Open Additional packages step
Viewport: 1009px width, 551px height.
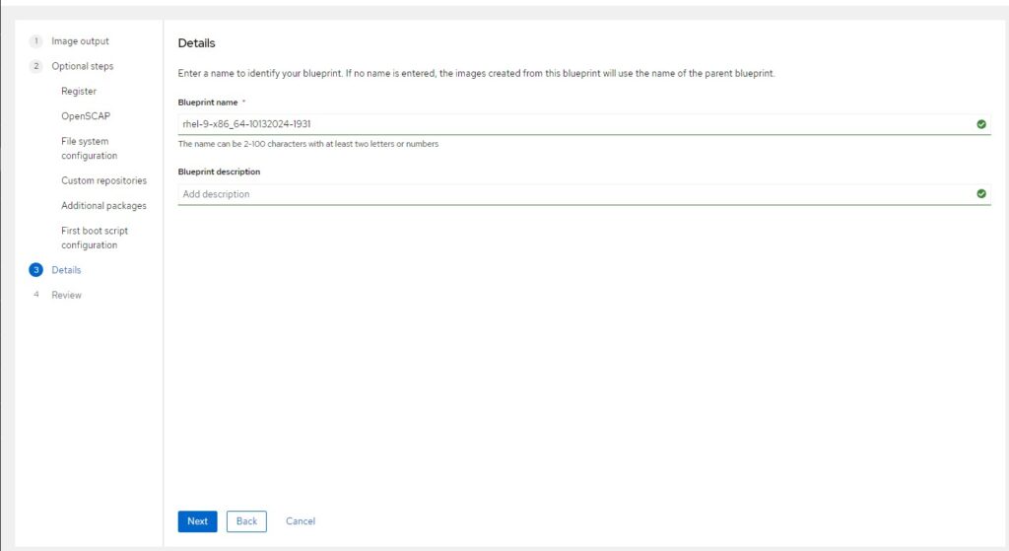point(103,206)
